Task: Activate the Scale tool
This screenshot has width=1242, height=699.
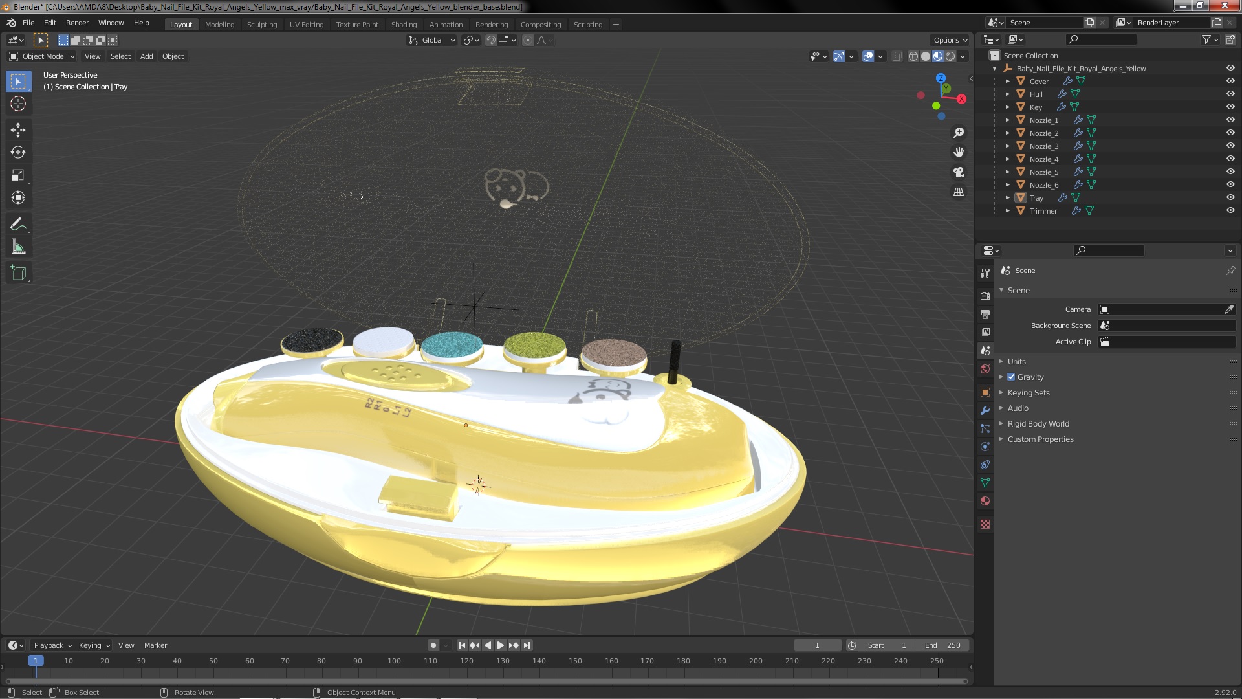Action: [18, 175]
